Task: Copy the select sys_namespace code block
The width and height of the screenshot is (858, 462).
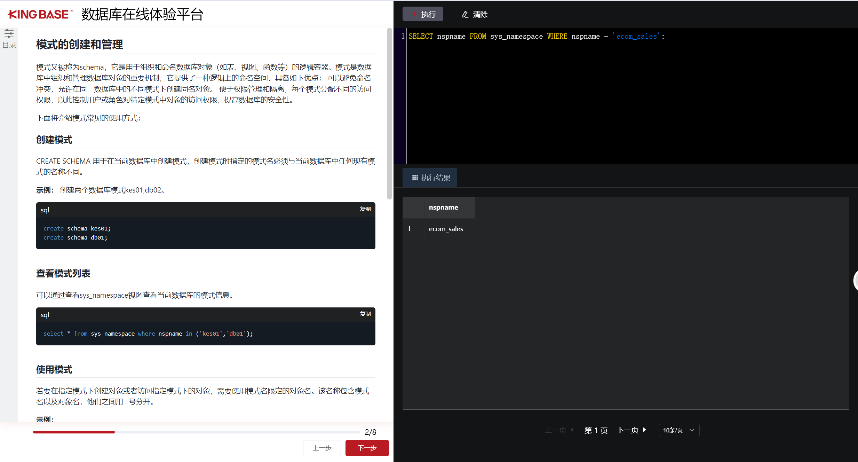Action: click(x=365, y=314)
